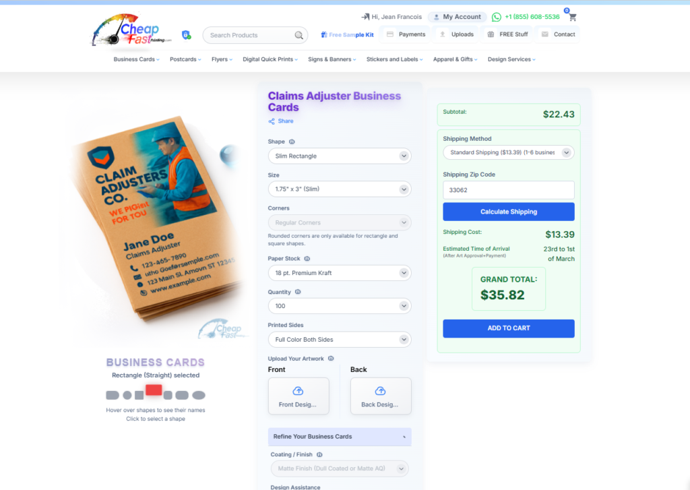690x490 pixels.
Task: Open the shopping cart icon
Action: (572, 17)
